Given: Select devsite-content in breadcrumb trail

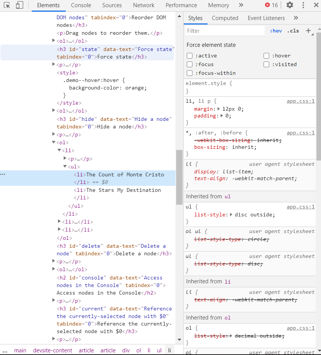Looking at the screenshot, I should coord(53,350).
